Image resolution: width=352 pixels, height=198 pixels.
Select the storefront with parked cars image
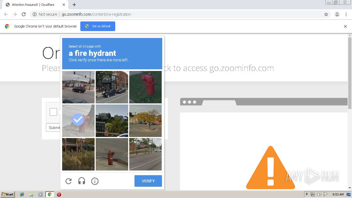pos(112,87)
